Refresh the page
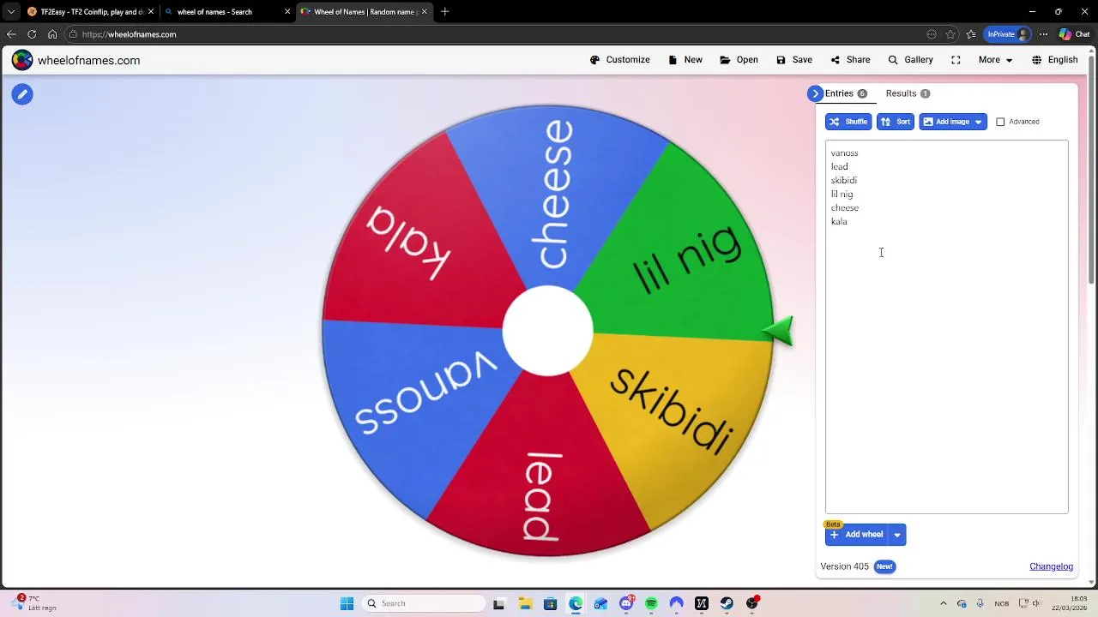Viewport: 1098px width, 617px height. (32, 34)
